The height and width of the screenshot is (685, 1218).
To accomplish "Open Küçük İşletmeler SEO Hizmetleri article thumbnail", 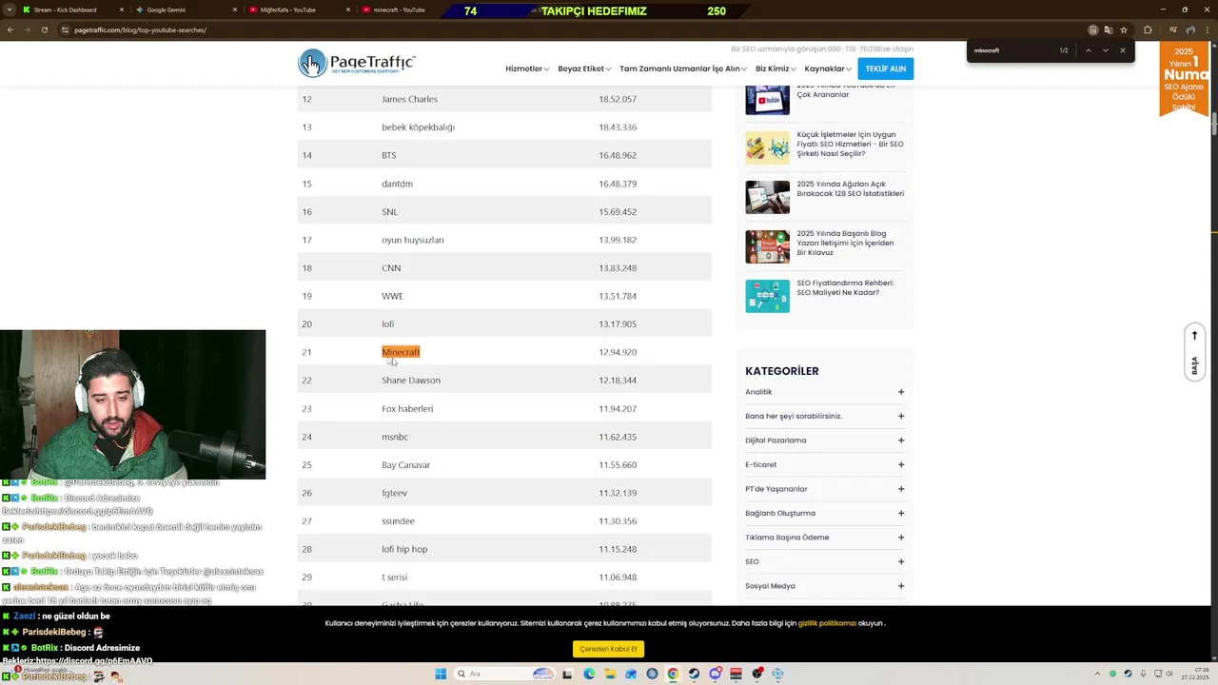I will [x=767, y=147].
